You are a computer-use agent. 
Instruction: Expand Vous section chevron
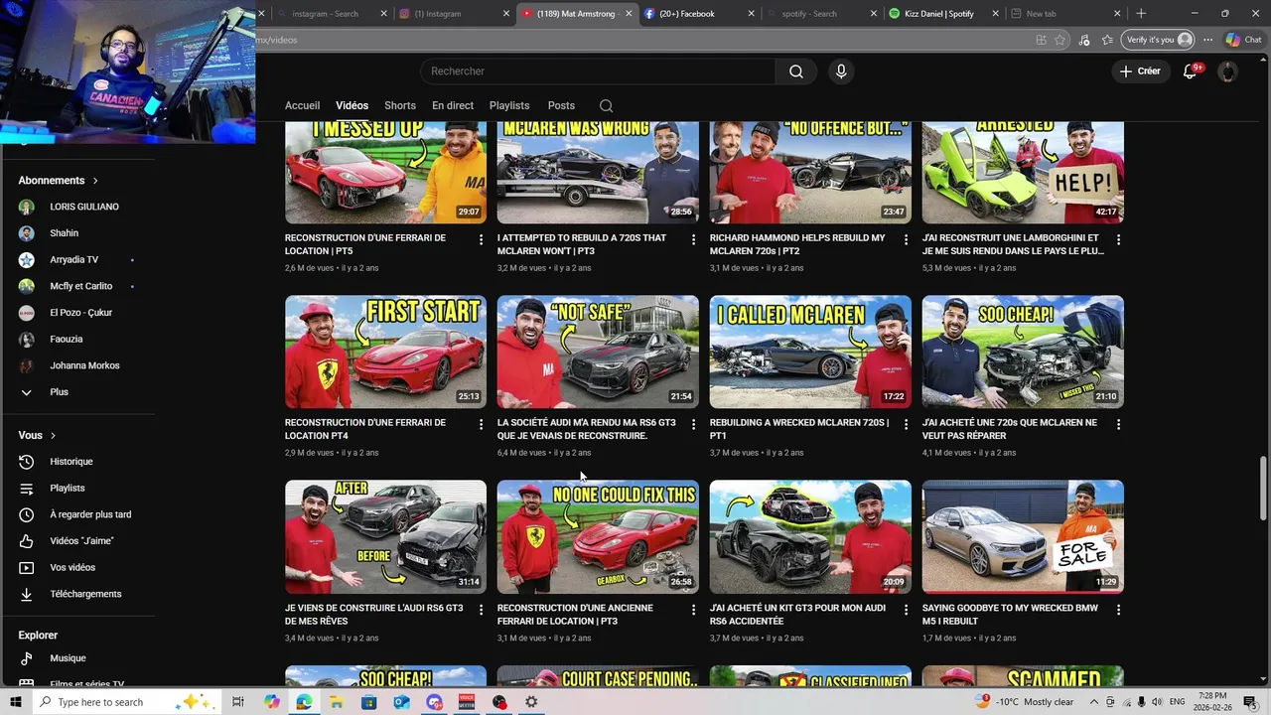pyautogui.click(x=53, y=436)
